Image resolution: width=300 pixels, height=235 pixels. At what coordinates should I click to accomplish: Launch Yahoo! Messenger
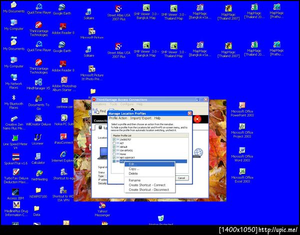102,205
